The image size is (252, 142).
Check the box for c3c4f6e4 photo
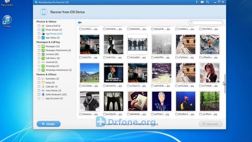click(200, 114)
